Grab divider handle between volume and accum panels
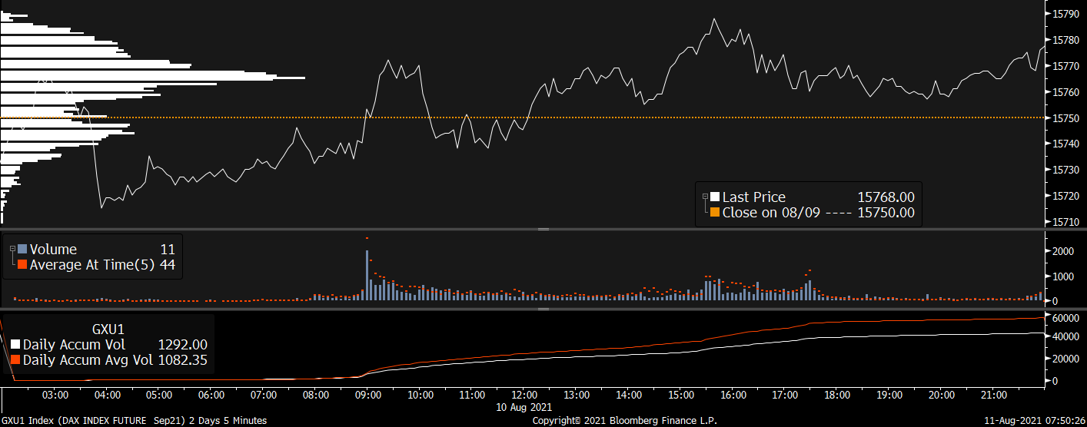 (543, 309)
